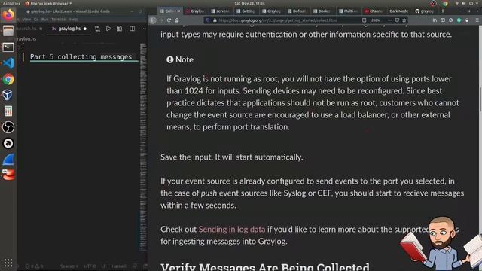Toggle Firefox reader view icon

364,20
